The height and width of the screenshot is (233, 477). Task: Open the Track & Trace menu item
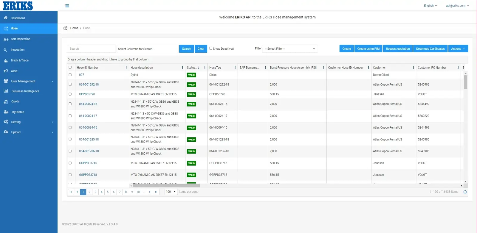tap(29, 60)
